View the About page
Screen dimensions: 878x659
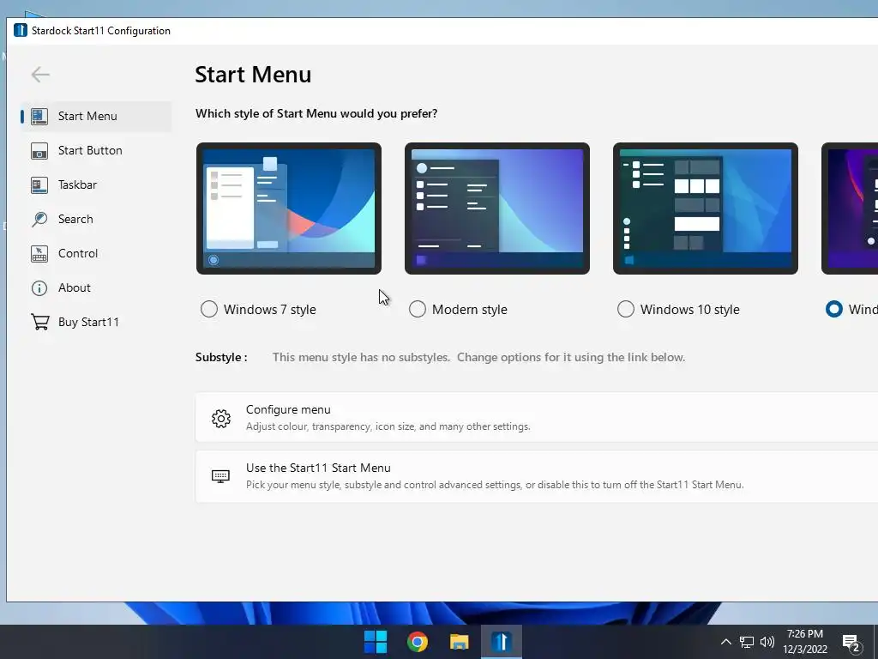(x=96, y=288)
